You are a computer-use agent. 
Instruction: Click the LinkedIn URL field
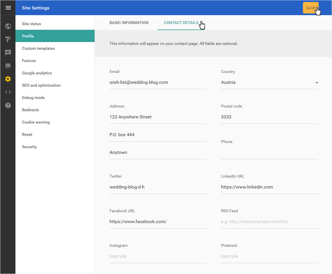click(270, 187)
